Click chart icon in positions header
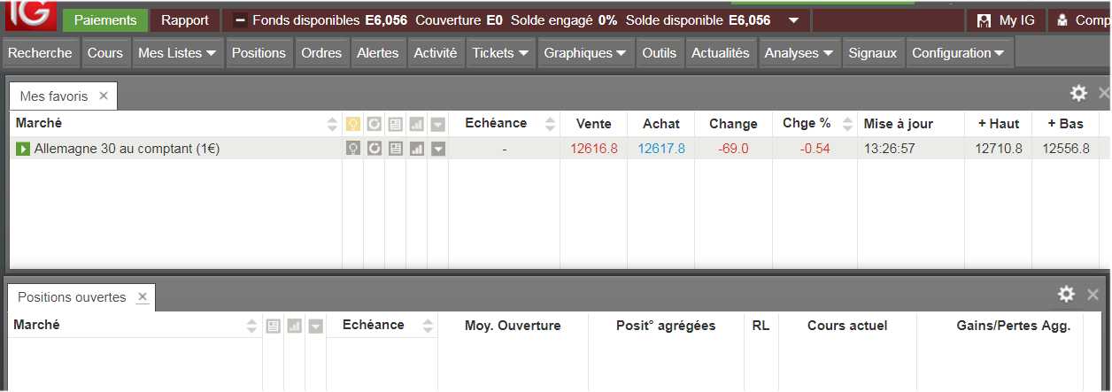 pos(295,327)
